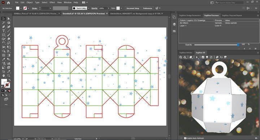The image size is (260, 140).
Task: Set color to None in toolbar
Action: [9, 91]
